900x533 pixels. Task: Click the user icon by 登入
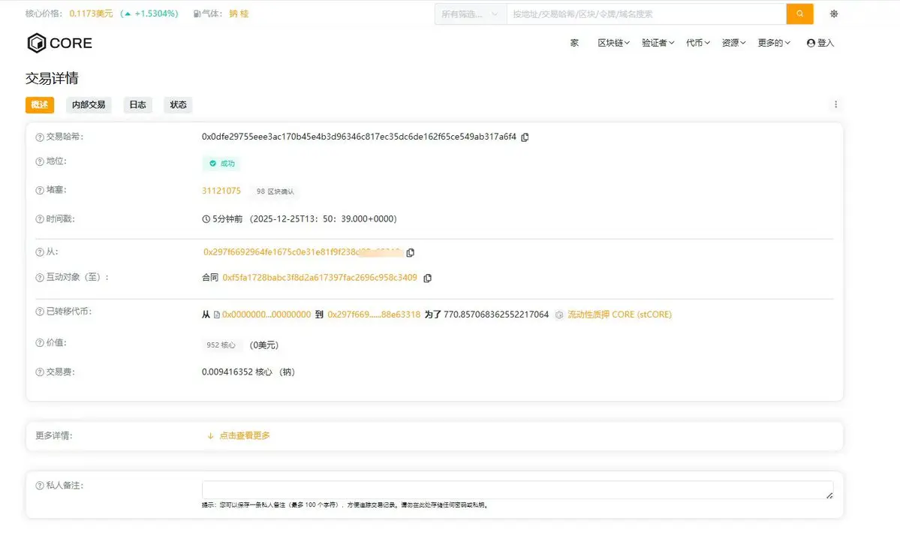point(811,43)
